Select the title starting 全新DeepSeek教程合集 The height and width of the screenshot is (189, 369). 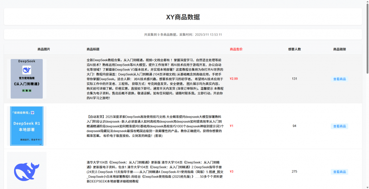[155, 79]
